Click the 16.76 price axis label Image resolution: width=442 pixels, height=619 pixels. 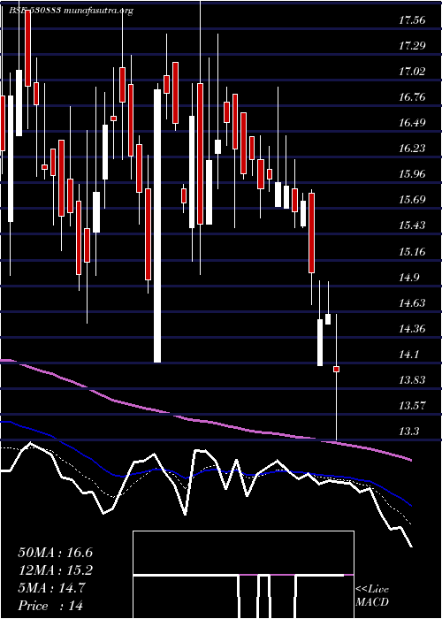point(412,97)
